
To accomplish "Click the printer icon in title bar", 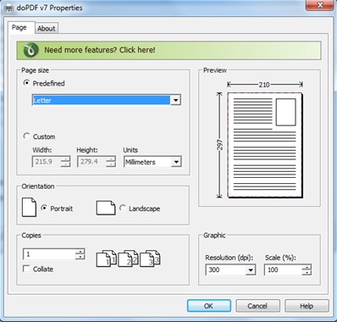I will (9, 8).
